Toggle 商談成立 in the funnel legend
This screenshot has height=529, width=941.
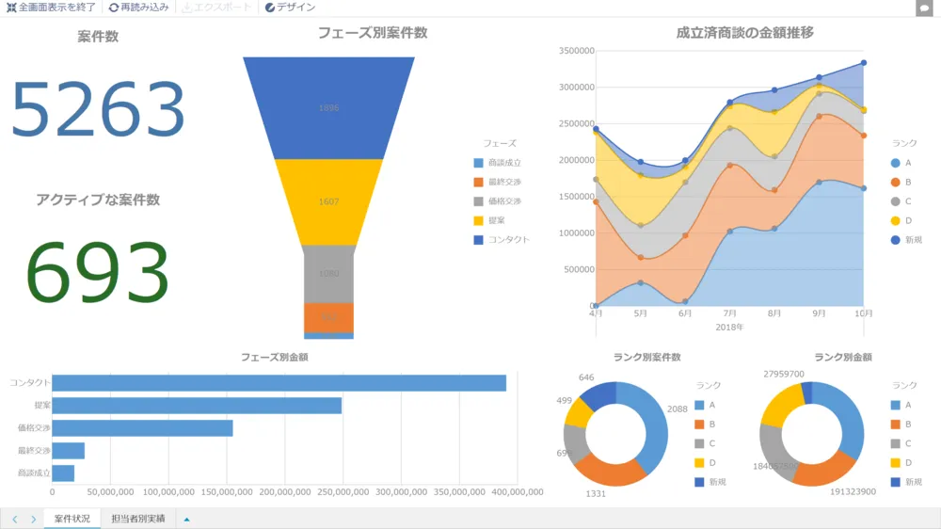(x=498, y=163)
